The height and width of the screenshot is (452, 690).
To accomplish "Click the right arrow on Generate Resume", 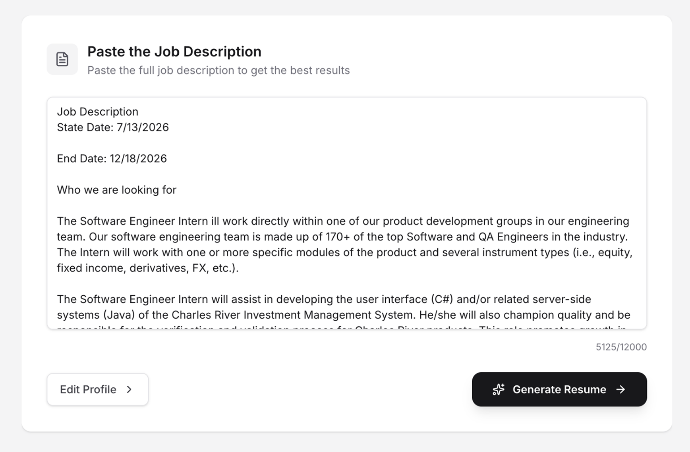I will click(x=620, y=389).
